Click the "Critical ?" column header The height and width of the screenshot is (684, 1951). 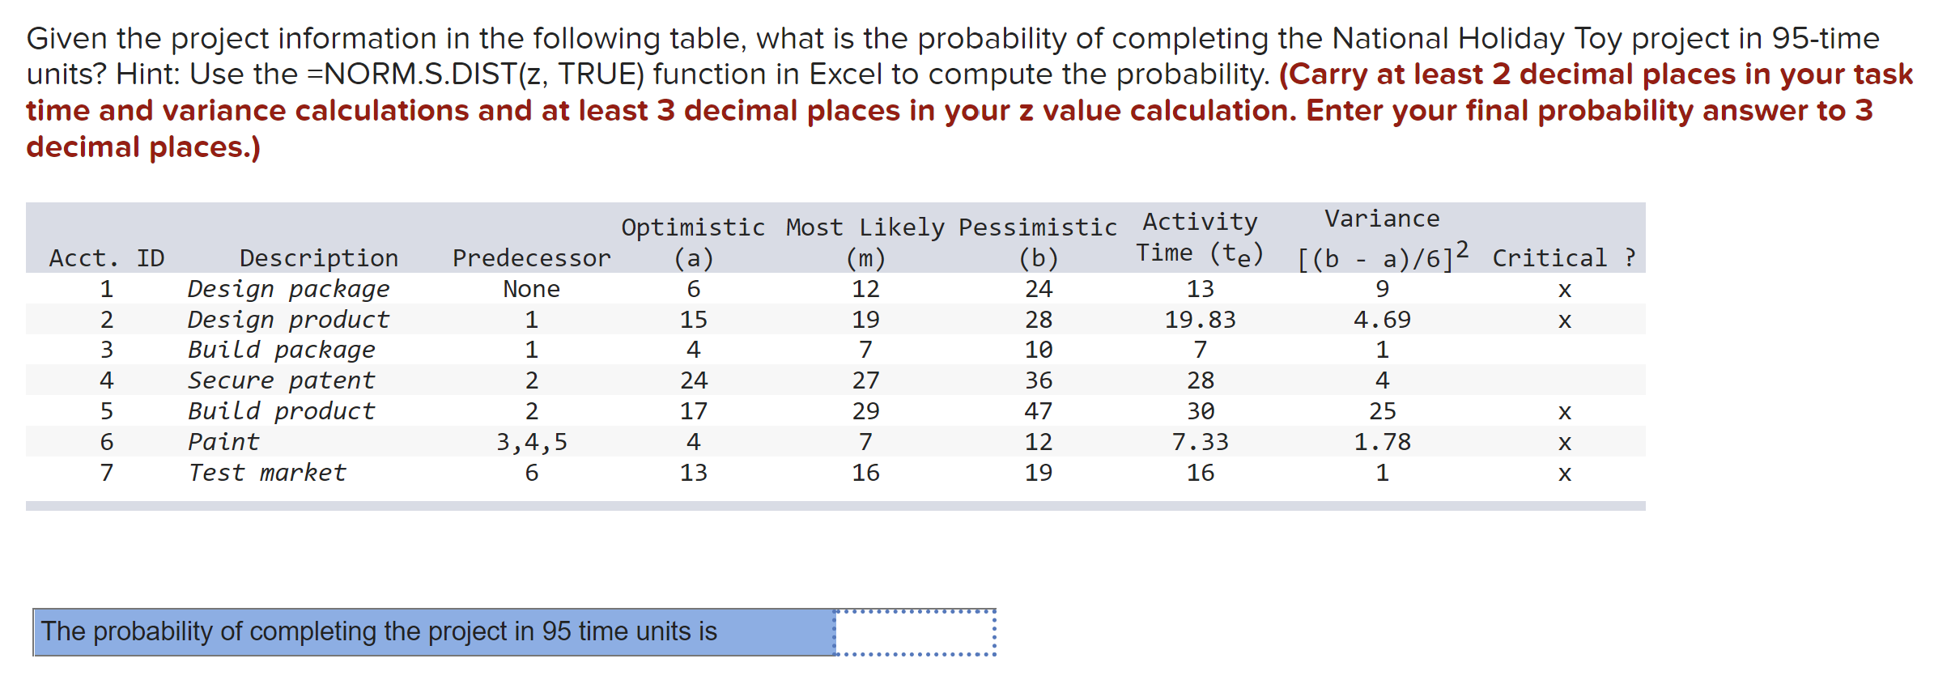pyautogui.click(x=1564, y=257)
